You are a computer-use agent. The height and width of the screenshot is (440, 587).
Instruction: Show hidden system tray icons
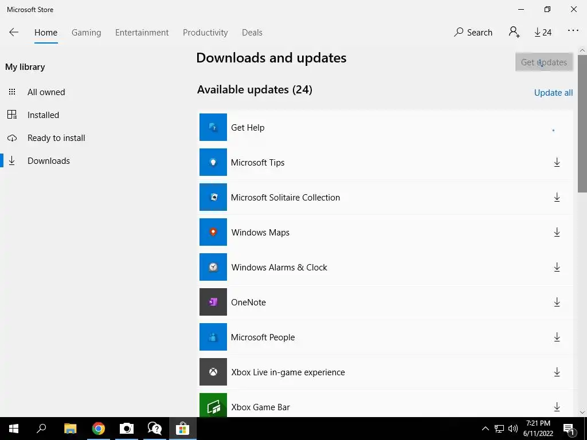click(x=485, y=429)
